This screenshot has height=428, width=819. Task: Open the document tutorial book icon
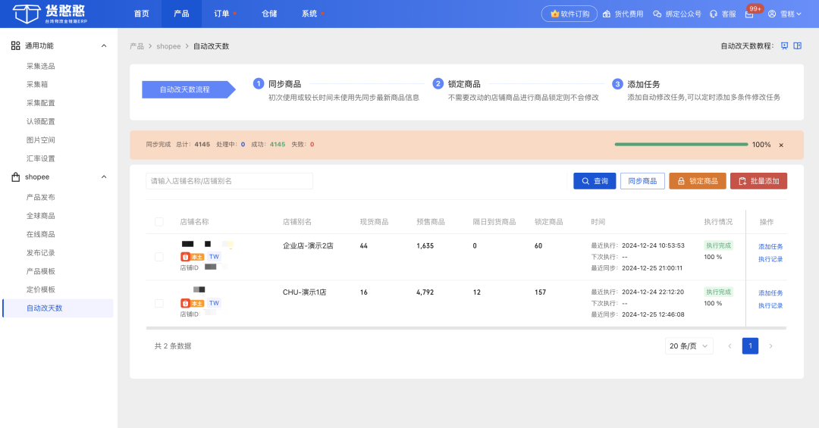[798, 46]
